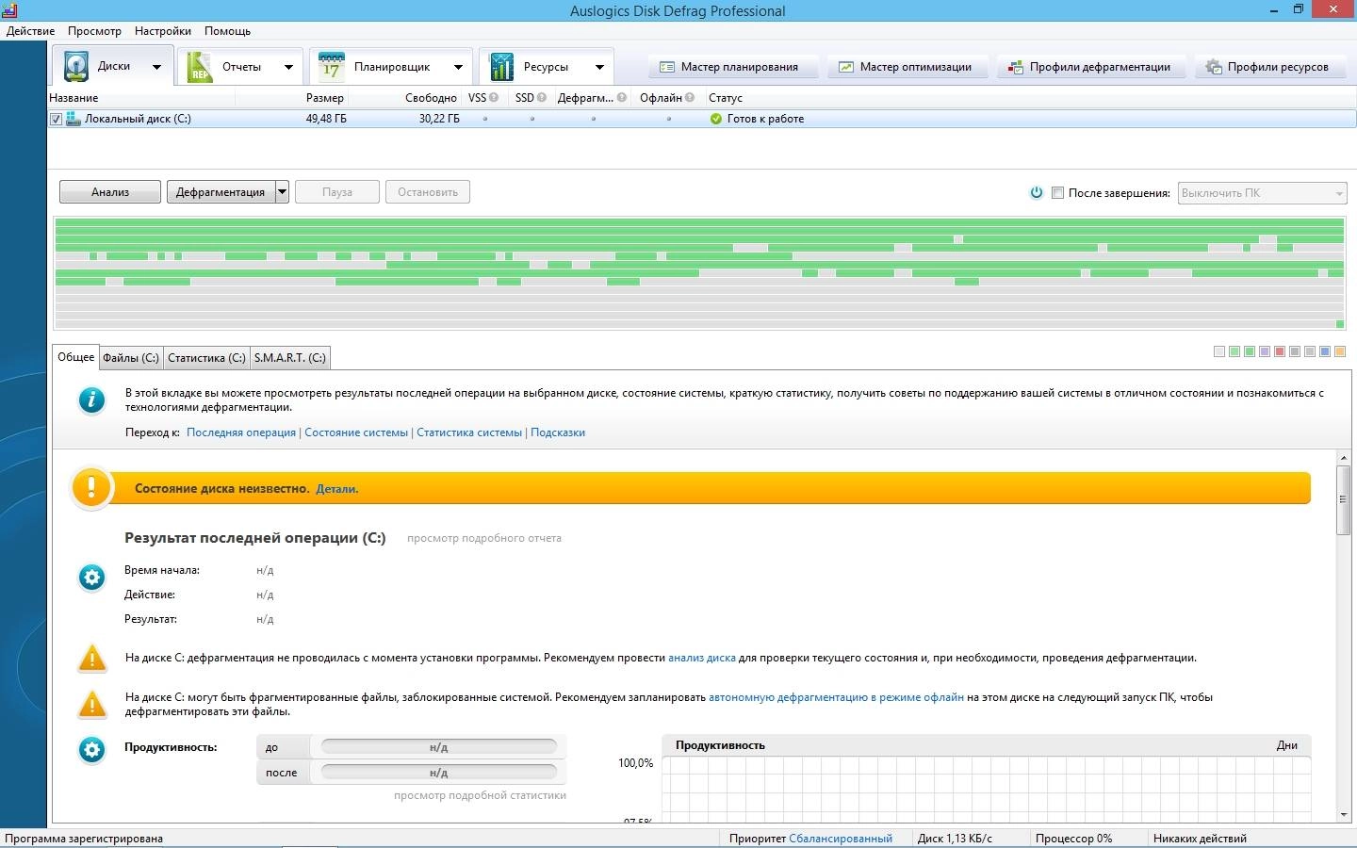Viewport: 1357px width, 848px height.
Task: Follow the Состояние системы link
Action: (356, 432)
